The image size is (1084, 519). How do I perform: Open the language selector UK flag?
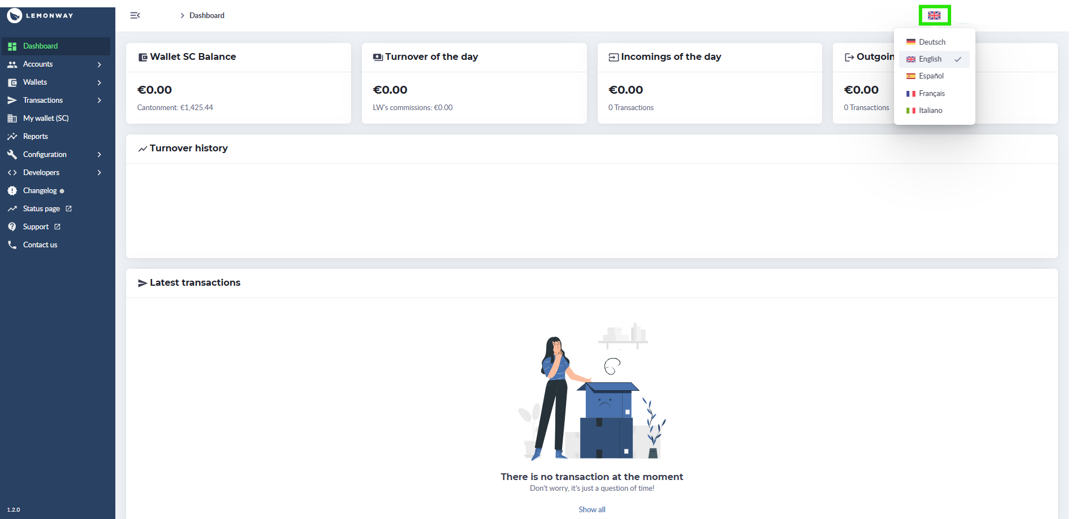coord(934,15)
